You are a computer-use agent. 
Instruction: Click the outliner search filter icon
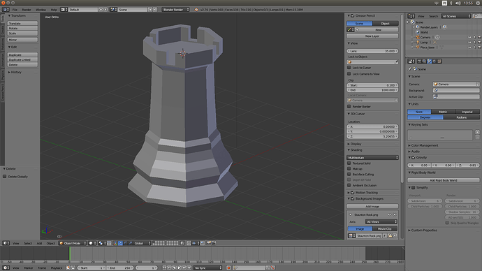click(476, 16)
